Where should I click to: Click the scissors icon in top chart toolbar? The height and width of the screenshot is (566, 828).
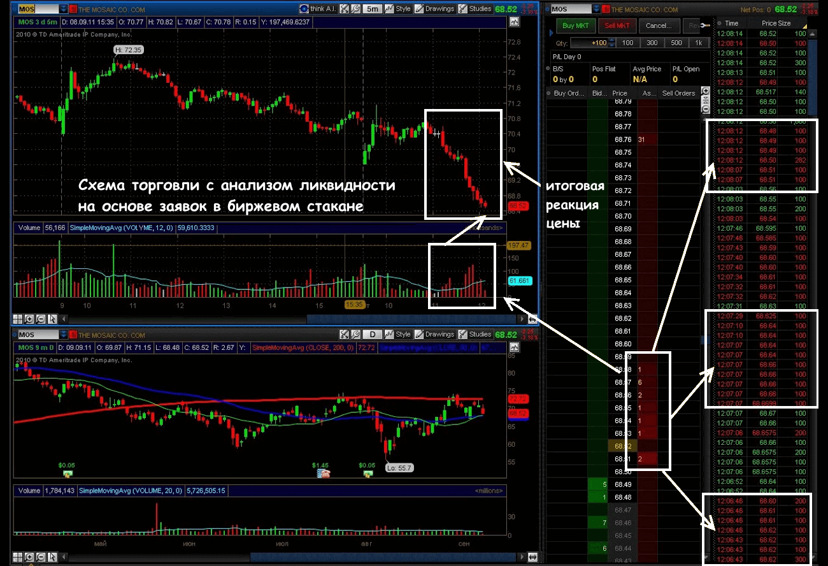coord(344,9)
